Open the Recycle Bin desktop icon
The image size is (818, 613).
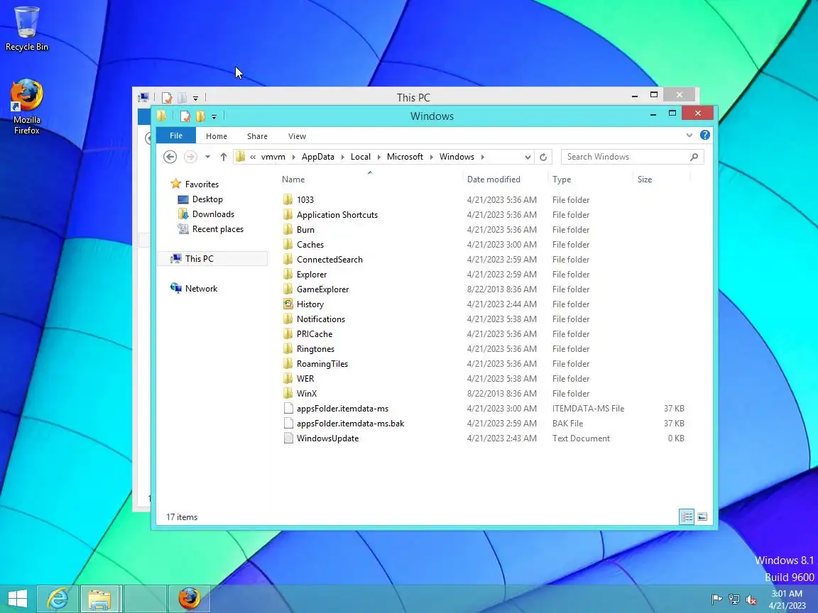26,29
